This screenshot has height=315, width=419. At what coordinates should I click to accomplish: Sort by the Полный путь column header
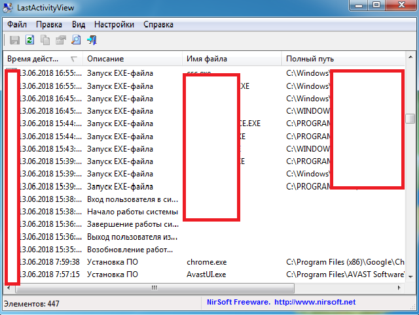pos(340,59)
